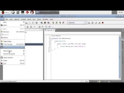Click the exit icon beside Quit

pos(2,64)
